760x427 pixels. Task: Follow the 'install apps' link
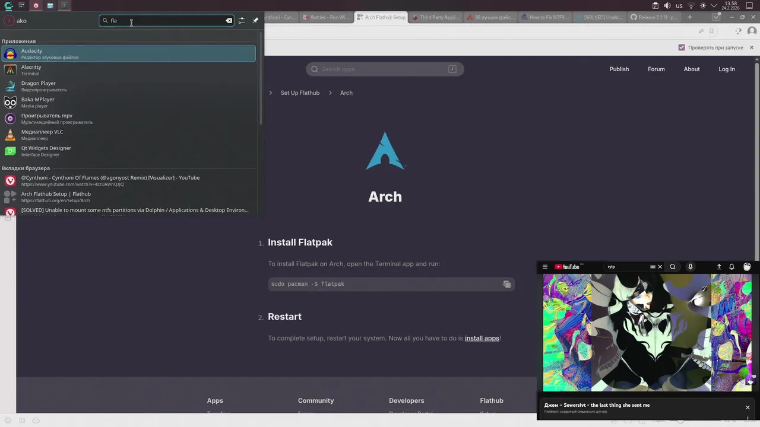[482, 339]
